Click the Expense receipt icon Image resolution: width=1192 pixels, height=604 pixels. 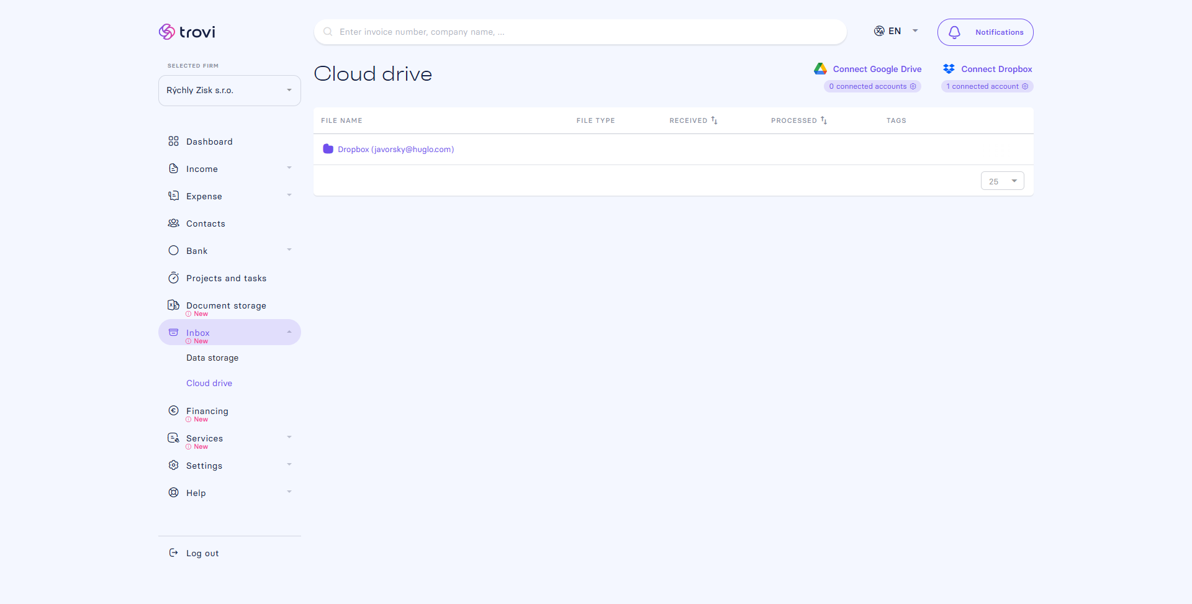[x=174, y=196]
